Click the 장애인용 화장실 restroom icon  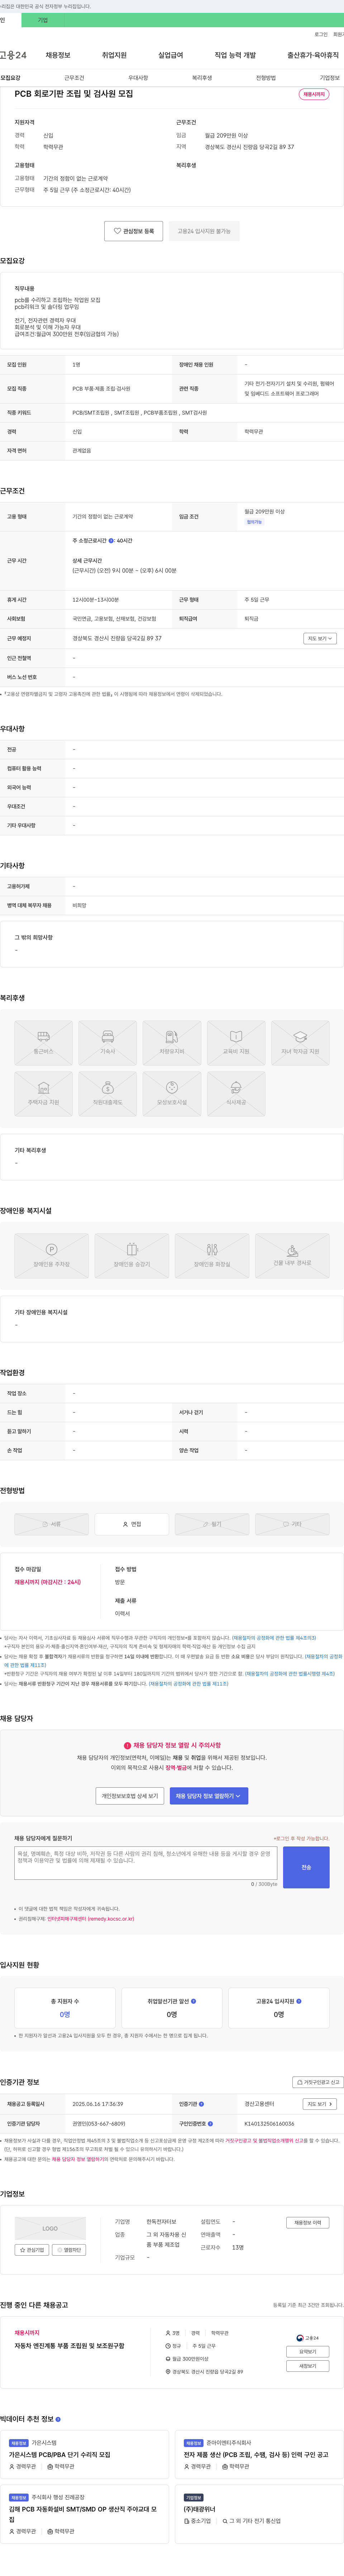click(x=212, y=1249)
